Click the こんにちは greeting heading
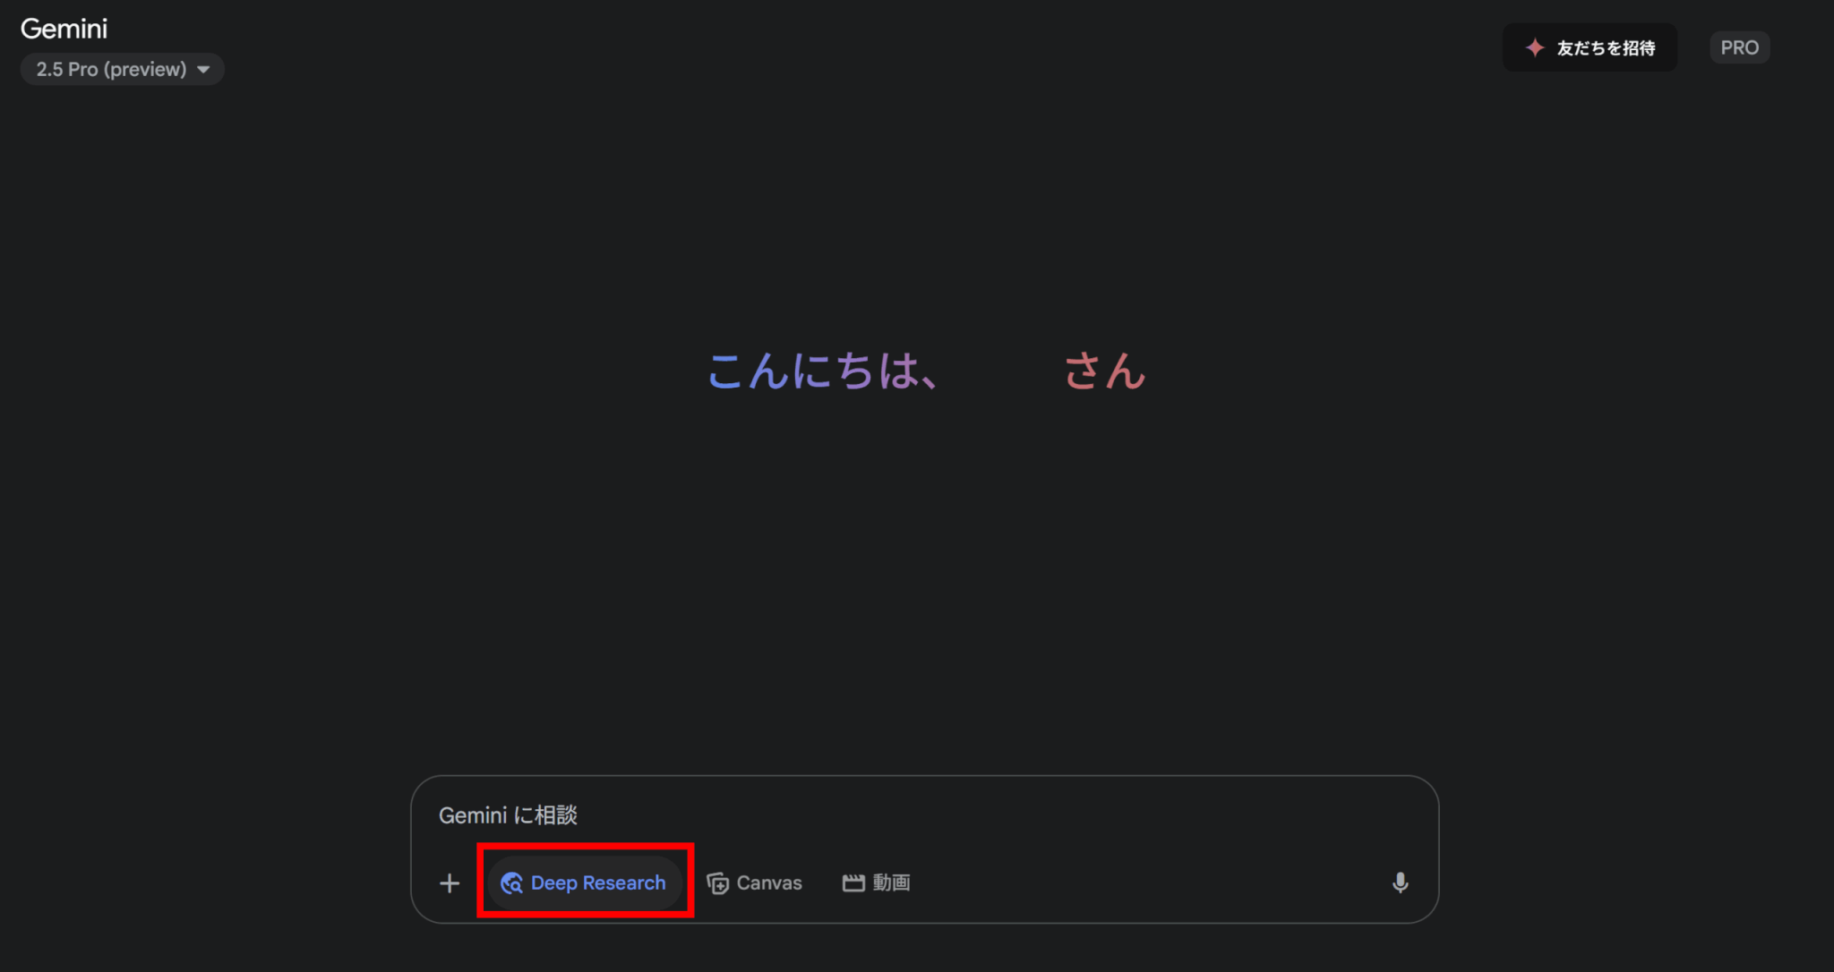Image resolution: width=1834 pixels, height=972 pixels. point(927,371)
